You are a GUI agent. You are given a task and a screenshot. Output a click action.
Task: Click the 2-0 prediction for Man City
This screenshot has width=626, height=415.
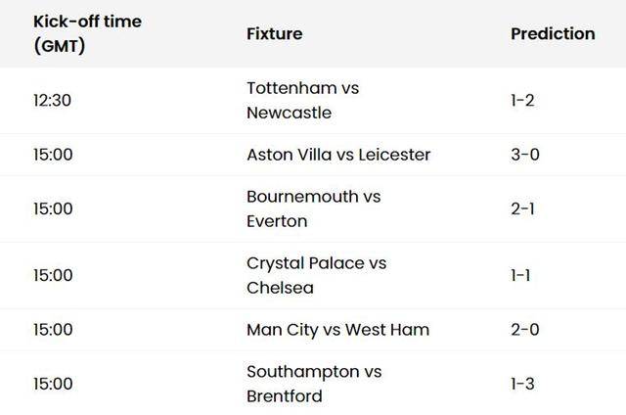[x=524, y=329]
